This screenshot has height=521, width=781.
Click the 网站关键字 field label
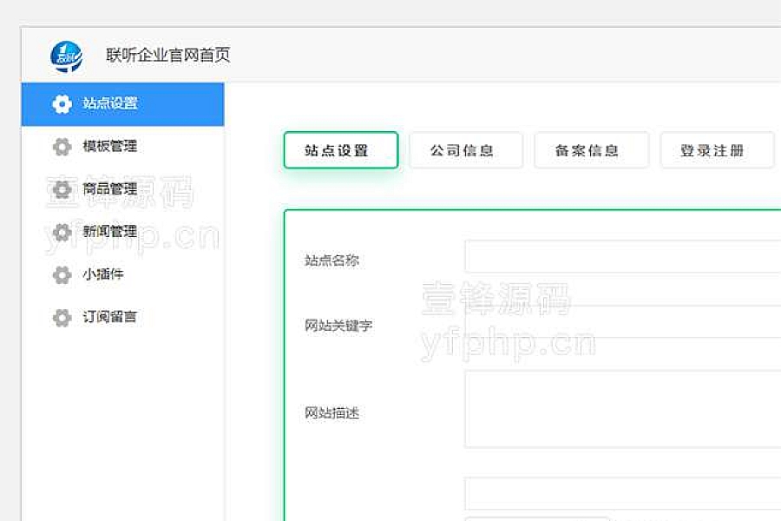click(338, 326)
